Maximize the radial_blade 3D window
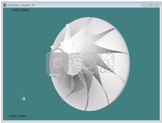162x123 pixels. [150, 5]
